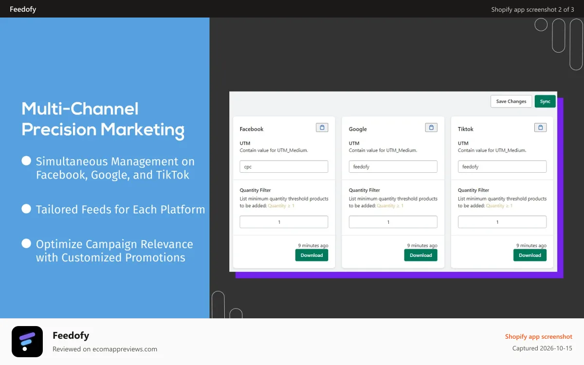Click bold Feedofy name in footer
Image resolution: width=584 pixels, height=365 pixels.
click(71, 335)
